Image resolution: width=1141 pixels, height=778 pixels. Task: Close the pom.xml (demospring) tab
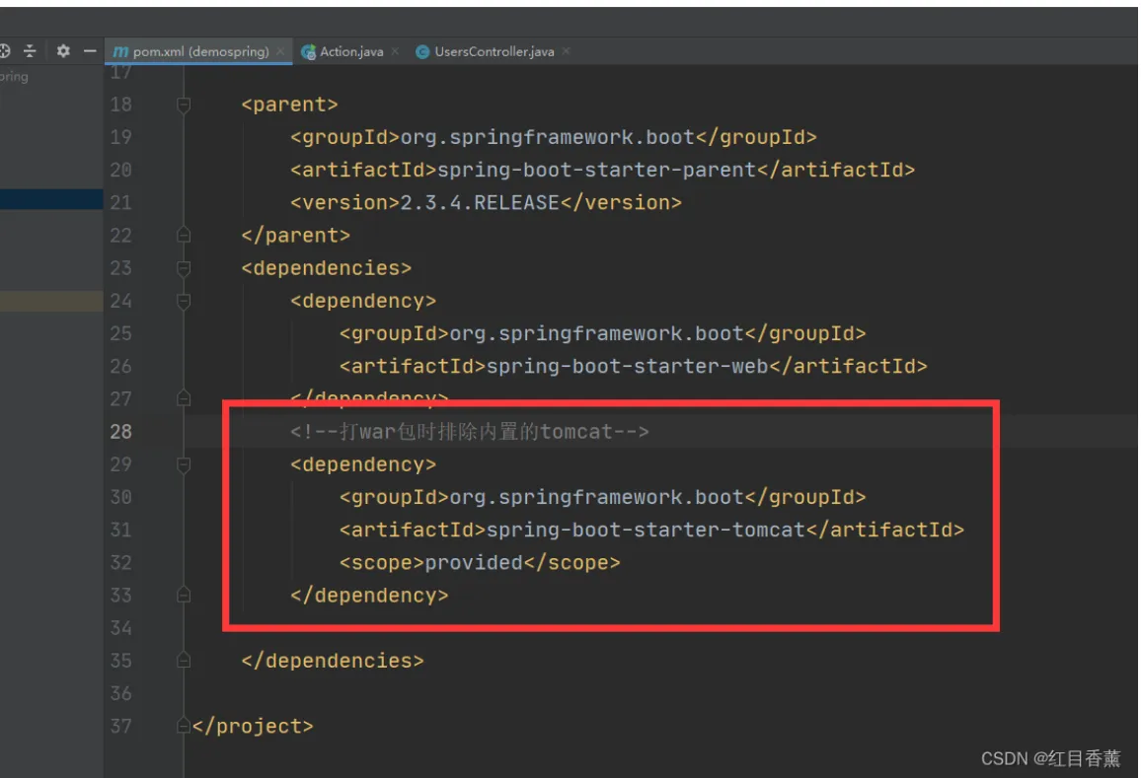point(280,51)
